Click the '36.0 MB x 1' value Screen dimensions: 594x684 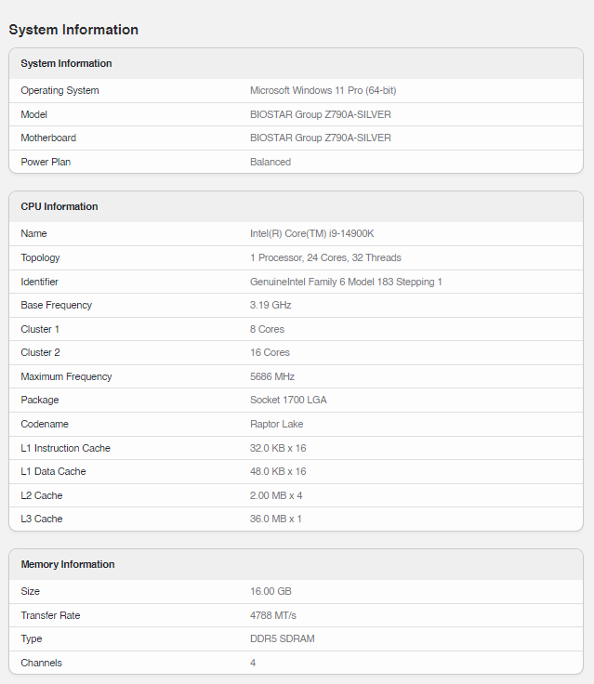click(275, 520)
